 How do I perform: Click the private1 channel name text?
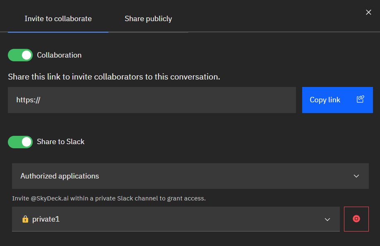coord(46,219)
